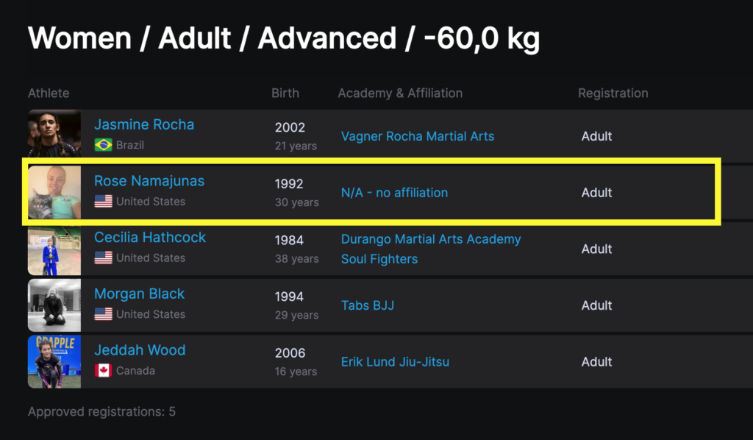753x440 pixels.
Task: Click the Canada flag under Jeddah Wood
Action: (x=103, y=371)
